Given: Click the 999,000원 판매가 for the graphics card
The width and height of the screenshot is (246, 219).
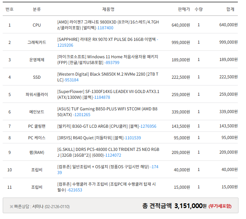Looking at the screenshot, I should (x=181, y=43).
